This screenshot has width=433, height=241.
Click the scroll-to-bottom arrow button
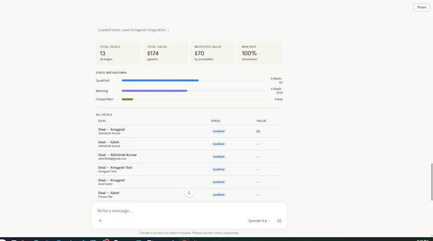pyautogui.click(x=189, y=192)
